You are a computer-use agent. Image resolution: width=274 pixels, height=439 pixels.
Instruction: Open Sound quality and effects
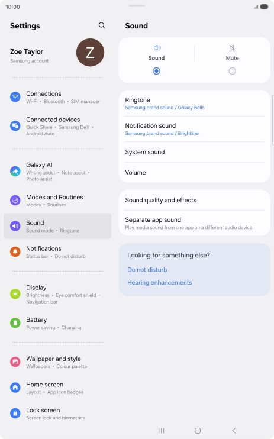click(x=195, y=200)
